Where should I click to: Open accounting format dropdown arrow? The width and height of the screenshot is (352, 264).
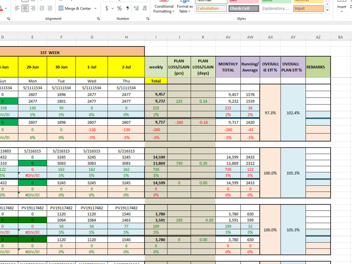point(113,8)
